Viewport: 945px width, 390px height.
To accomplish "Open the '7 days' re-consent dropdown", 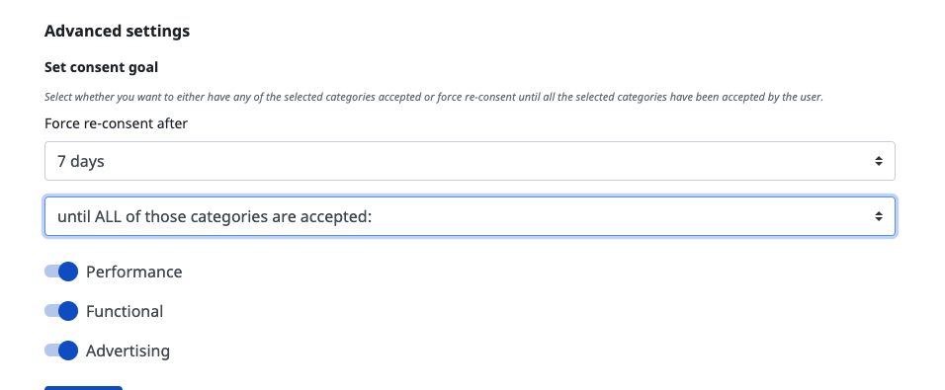I will point(470,161).
